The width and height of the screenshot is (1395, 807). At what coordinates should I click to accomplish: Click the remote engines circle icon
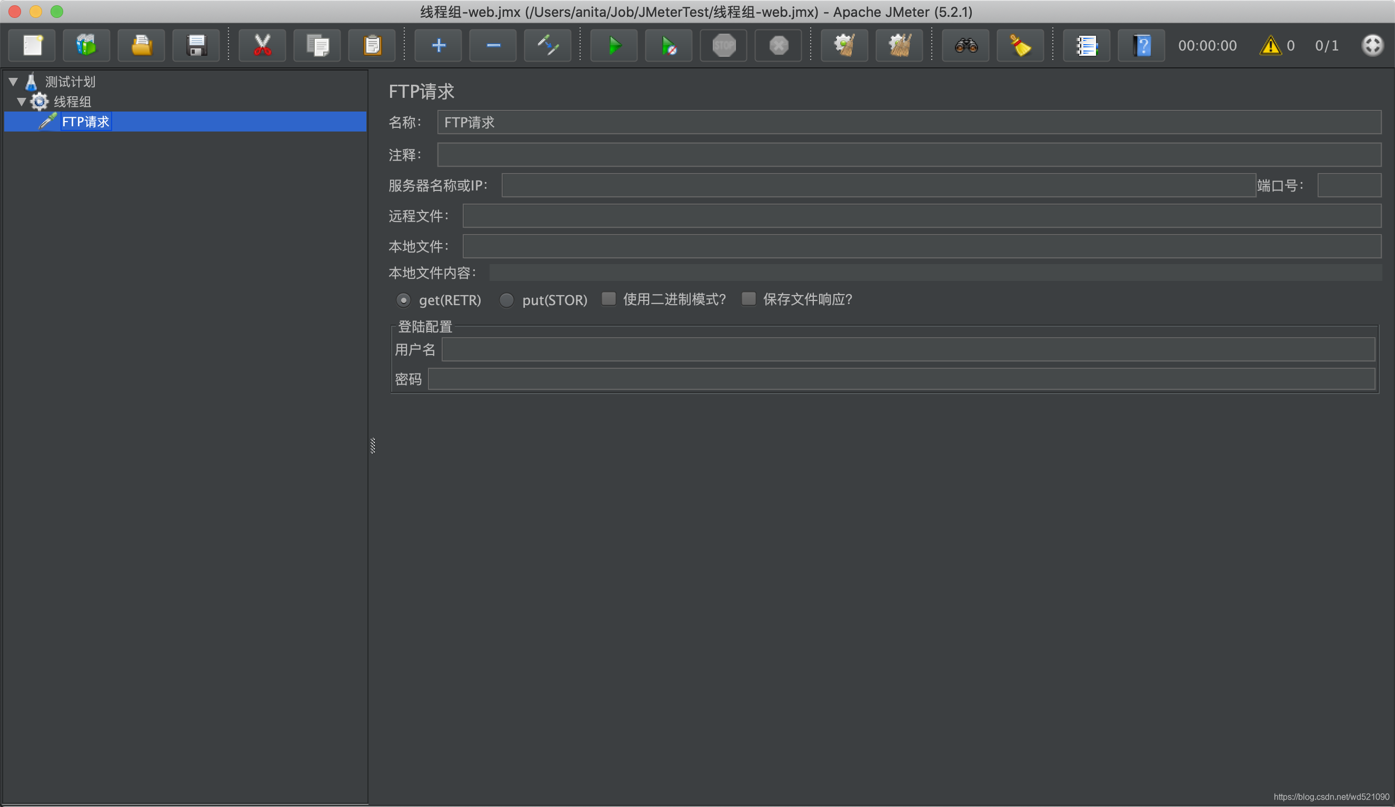(x=1372, y=45)
